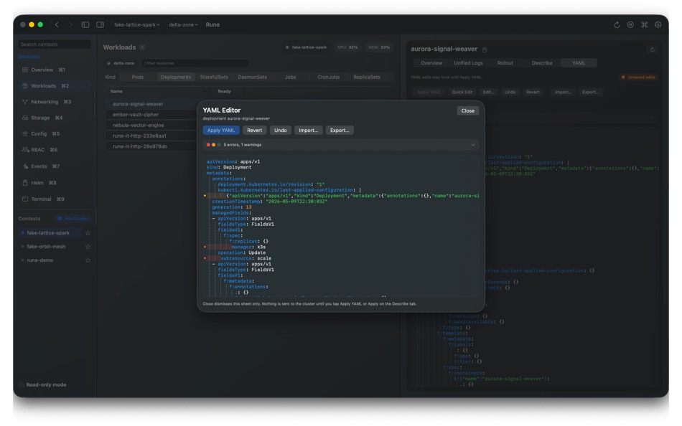Screen dimensions: 682x426
Task: Select aurora-signal-weaver deployment row
Action: [151, 104]
